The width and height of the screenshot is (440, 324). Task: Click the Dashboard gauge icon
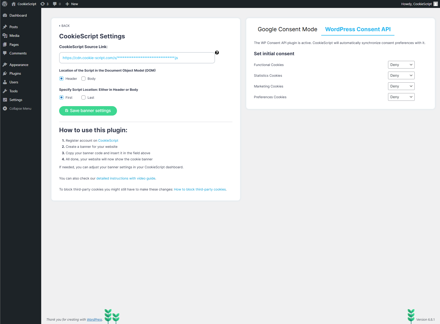point(5,15)
